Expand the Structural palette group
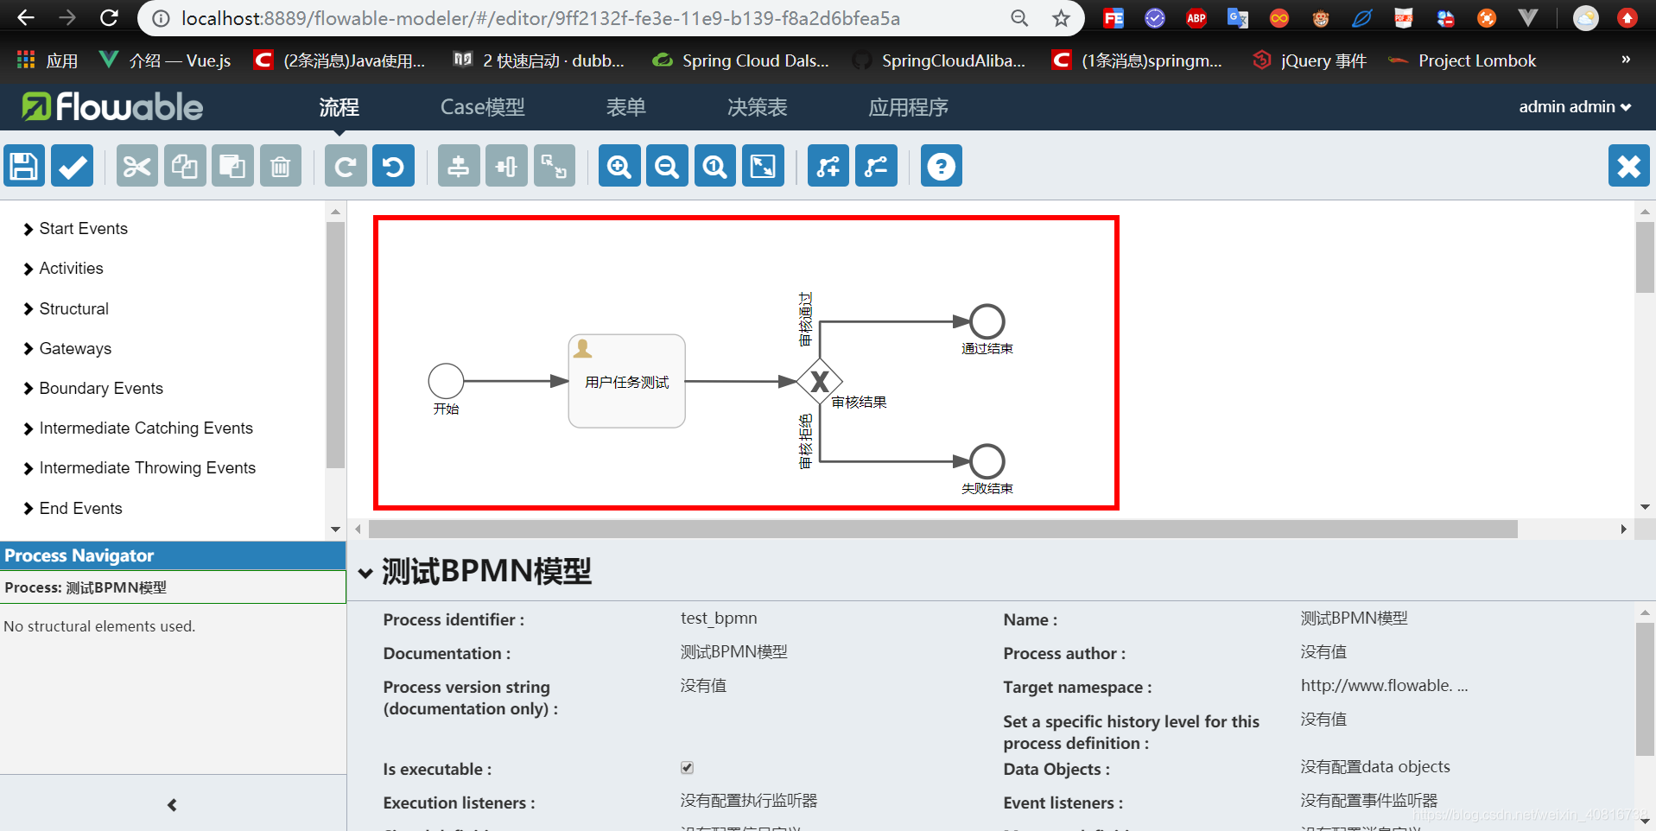 click(66, 308)
